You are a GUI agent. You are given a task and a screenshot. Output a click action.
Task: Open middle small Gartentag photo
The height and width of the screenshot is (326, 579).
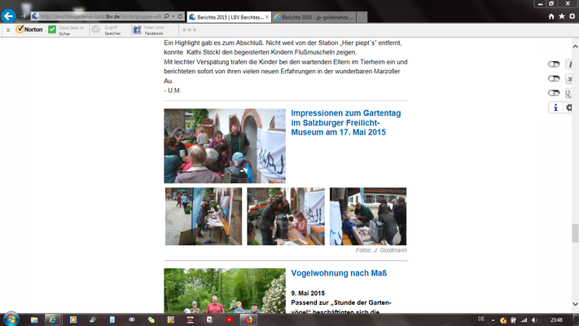(x=286, y=216)
